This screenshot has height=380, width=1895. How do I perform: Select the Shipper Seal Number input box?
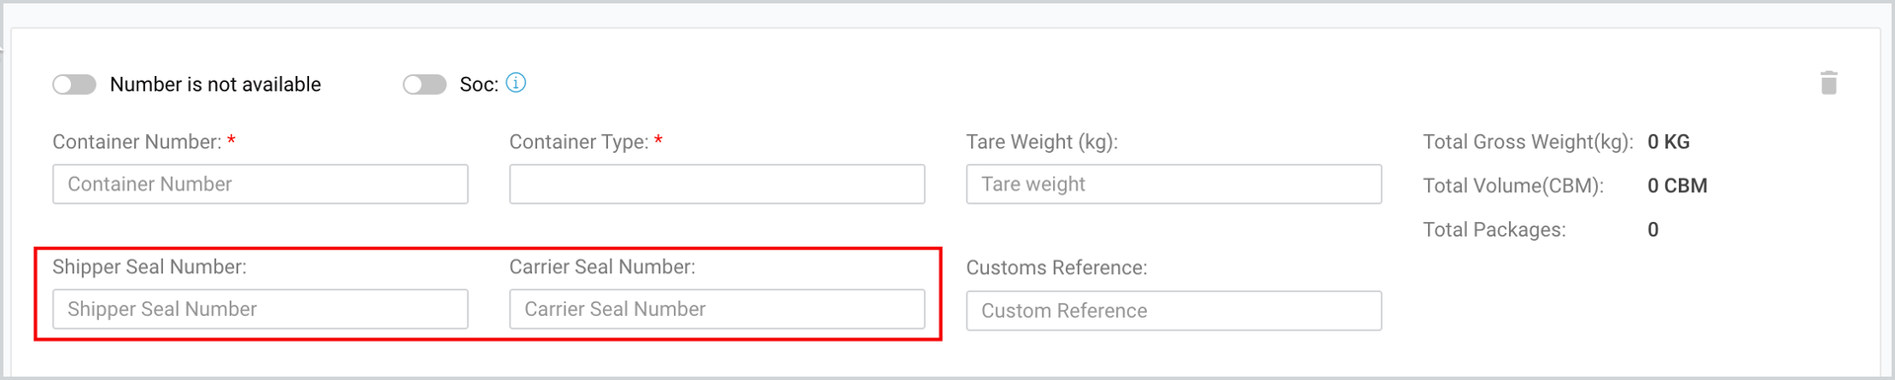tap(261, 309)
